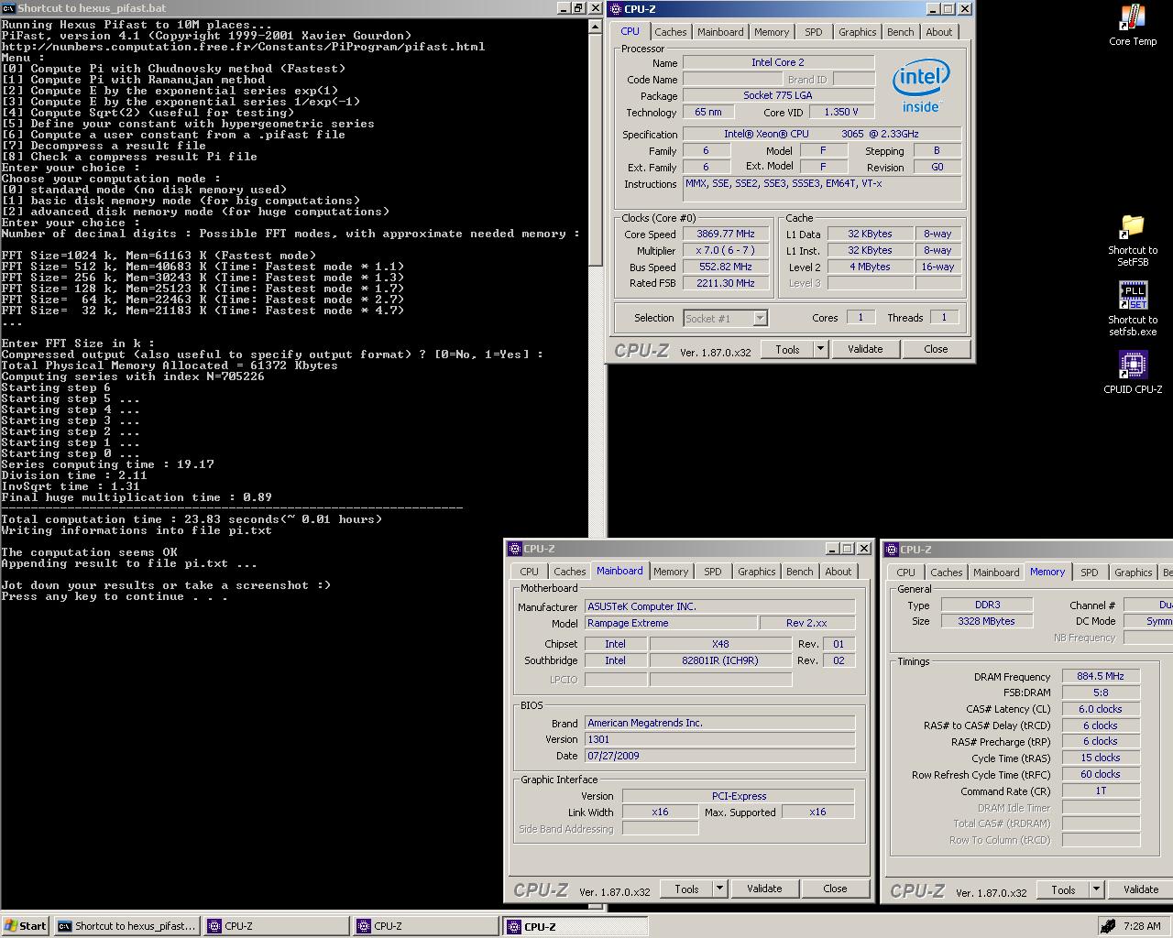Click Validate in Mainboard CPU-Z window
1173x938 pixels.
pos(764,889)
